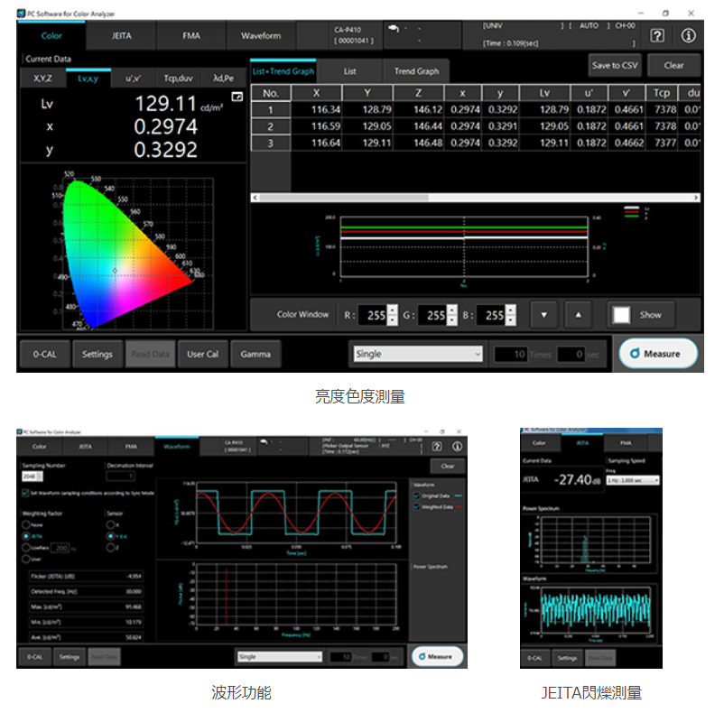
Task: Click the USB connection icon in the Color window
Action: pyautogui.click(x=394, y=29)
